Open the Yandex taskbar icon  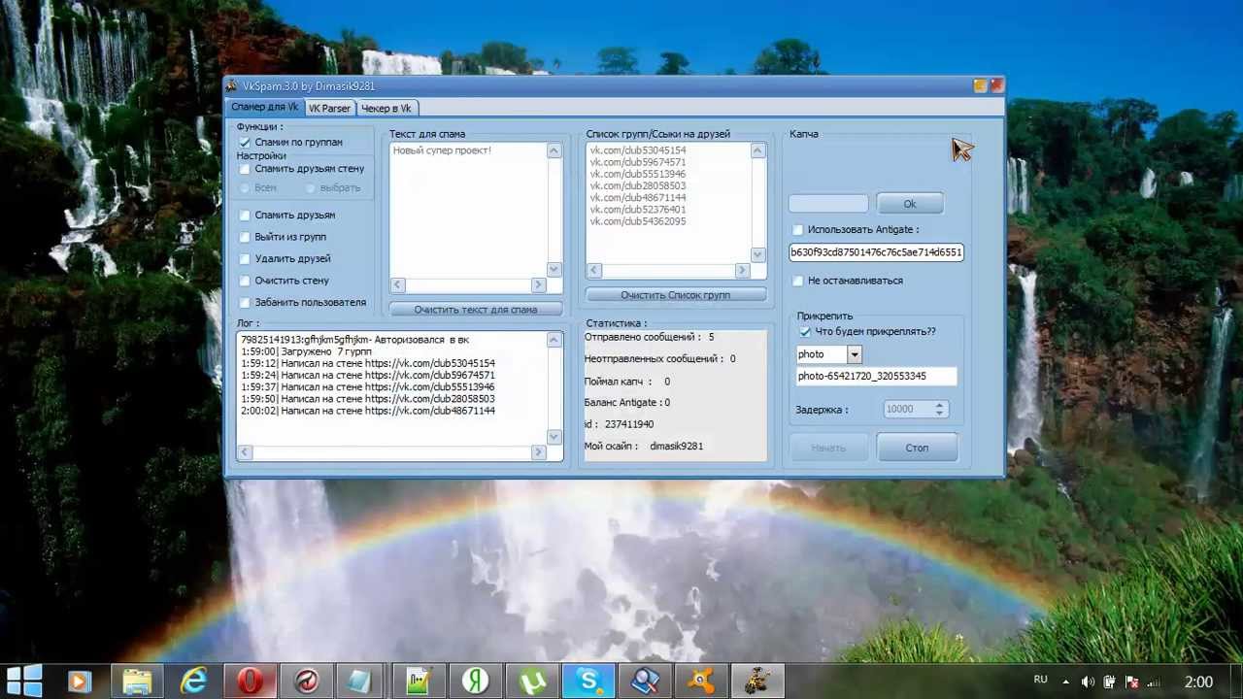click(475, 681)
